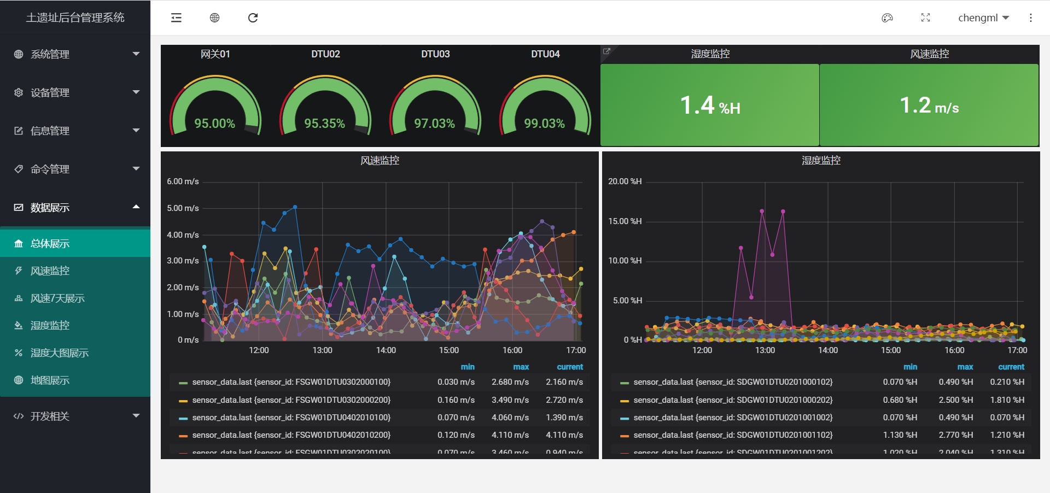Screen dimensions: 1050x493
Task: Click the refresh icon in the top bar
Action: [253, 18]
